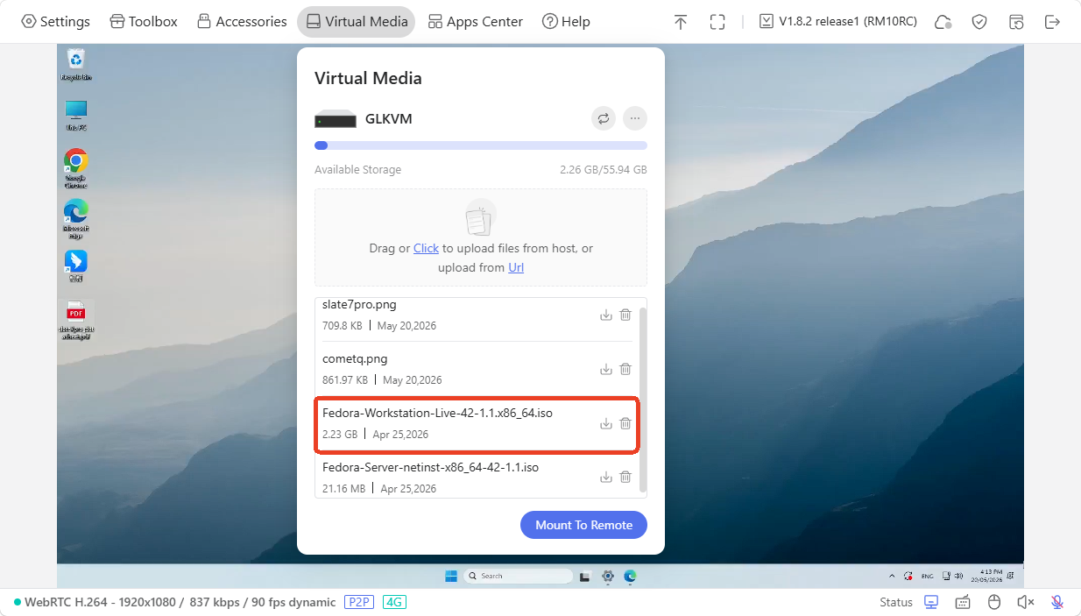Viewport: 1081px width, 616px height.
Task: Open GLKVM more options ellipsis
Action: point(635,118)
